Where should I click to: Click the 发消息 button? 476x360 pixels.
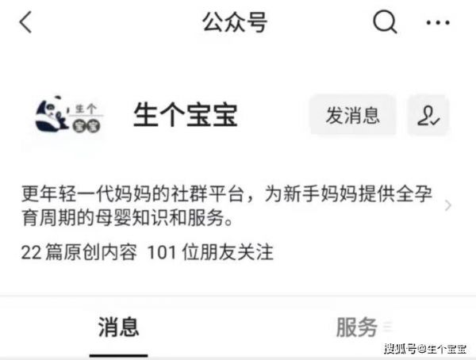pyautogui.click(x=353, y=115)
